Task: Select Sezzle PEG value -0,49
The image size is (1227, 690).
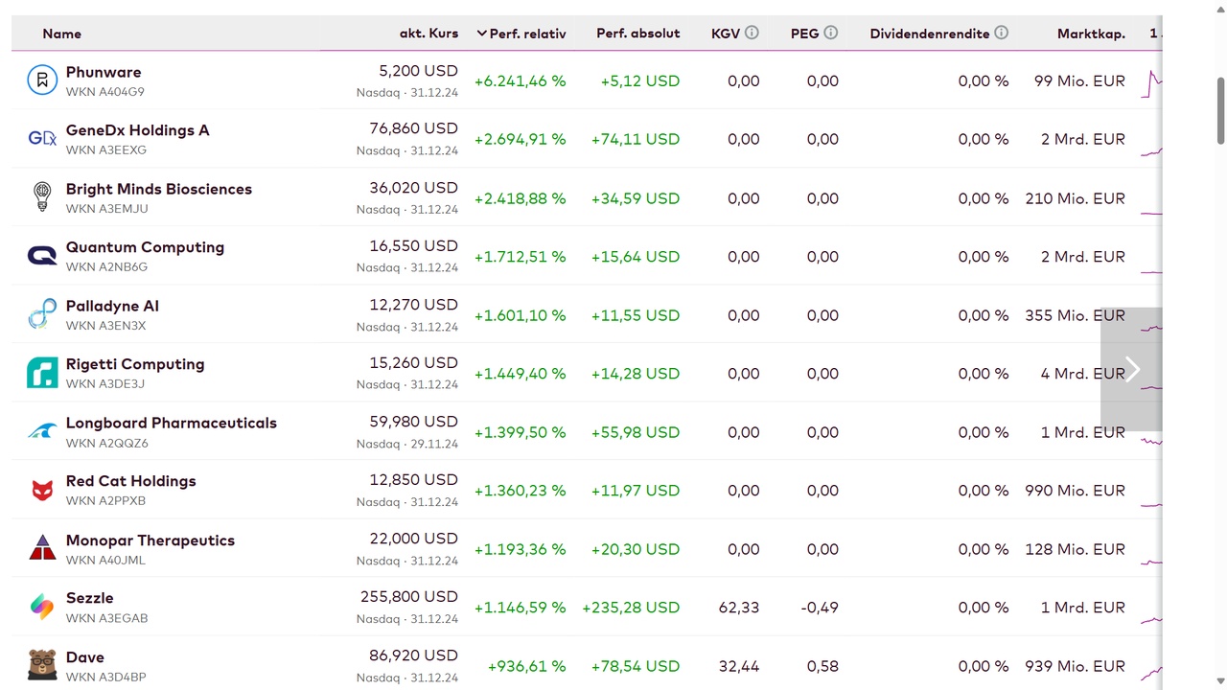Action: click(x=820, y=608)
